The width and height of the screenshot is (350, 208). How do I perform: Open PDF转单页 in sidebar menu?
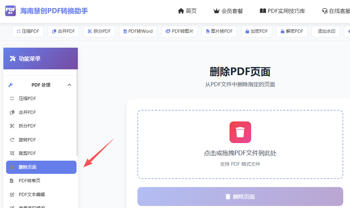(x=41, y=181)
